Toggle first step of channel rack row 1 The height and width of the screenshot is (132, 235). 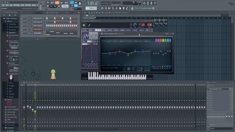[47, 18]
